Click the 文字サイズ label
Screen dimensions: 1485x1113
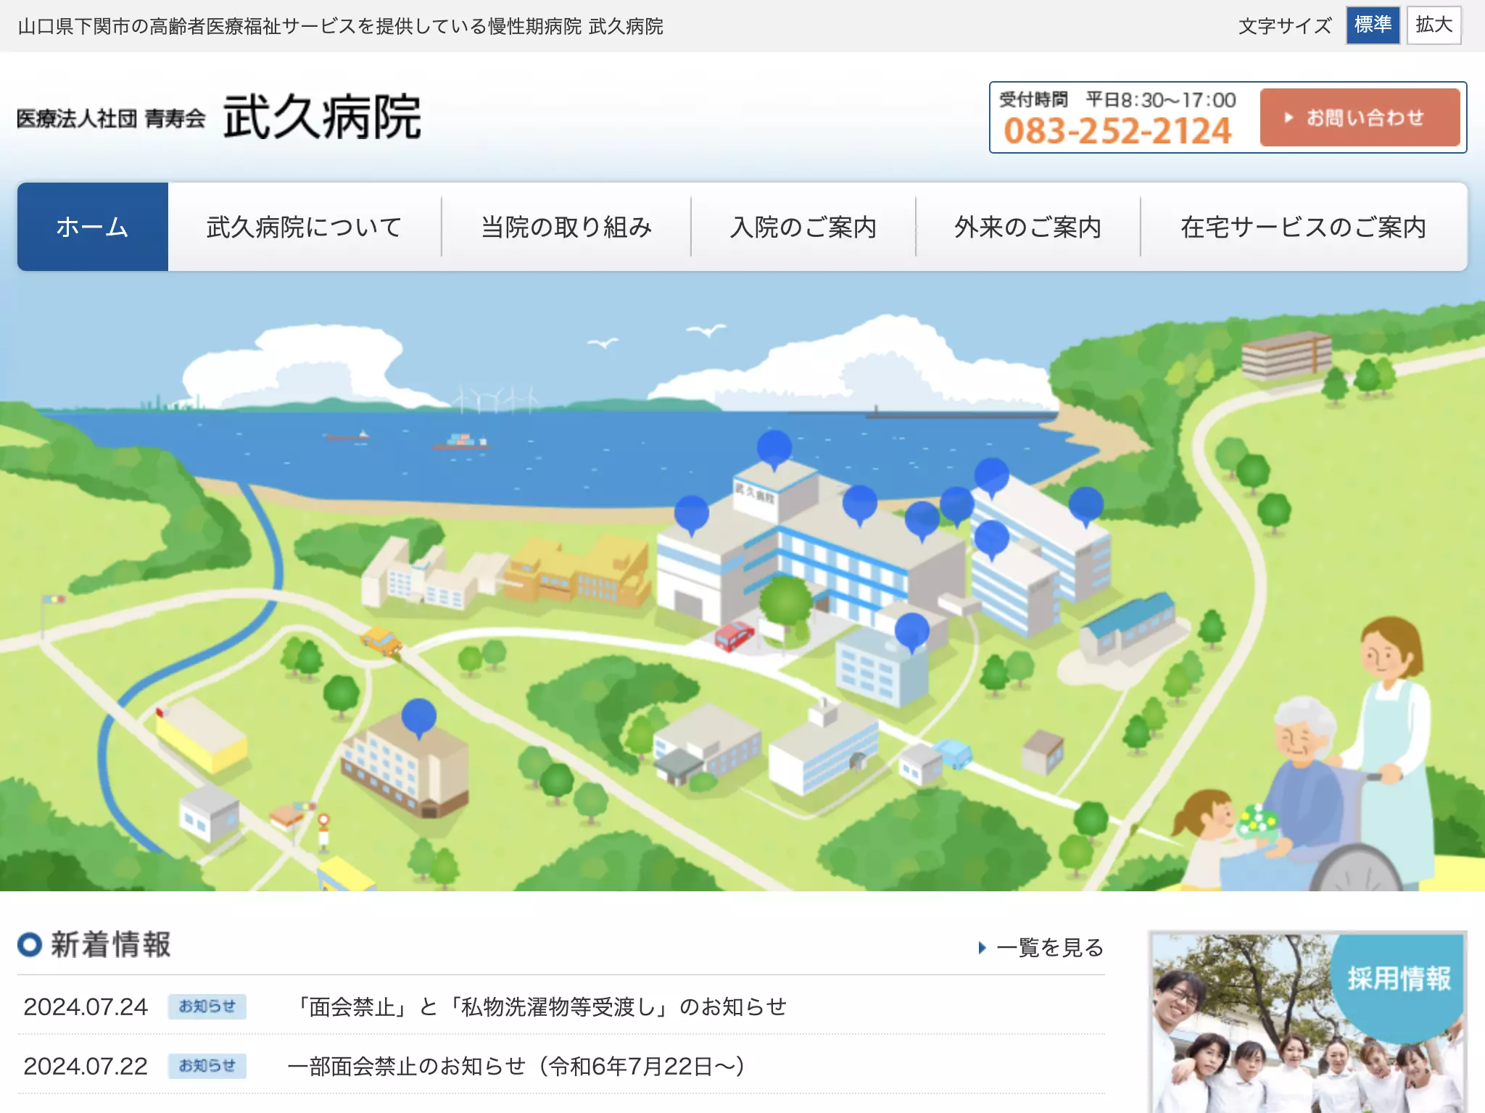(1285, 26)
